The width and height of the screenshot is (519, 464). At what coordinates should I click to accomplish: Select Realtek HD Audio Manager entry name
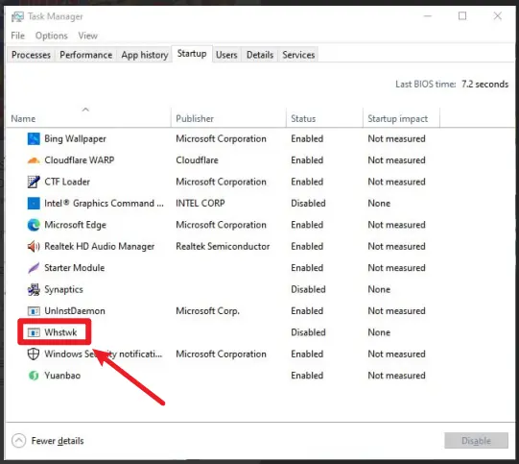point(100,246)
